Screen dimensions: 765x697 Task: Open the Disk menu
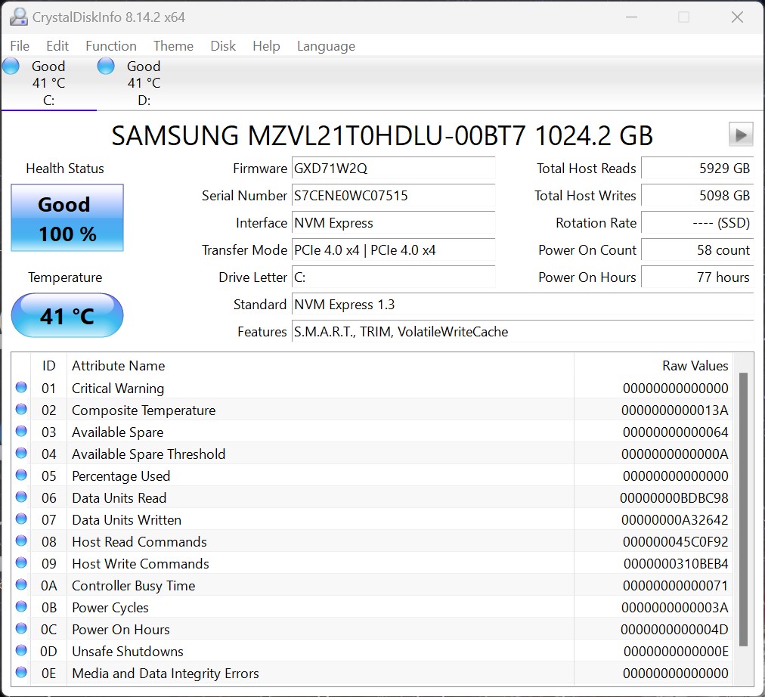click(x=223, y=46)
